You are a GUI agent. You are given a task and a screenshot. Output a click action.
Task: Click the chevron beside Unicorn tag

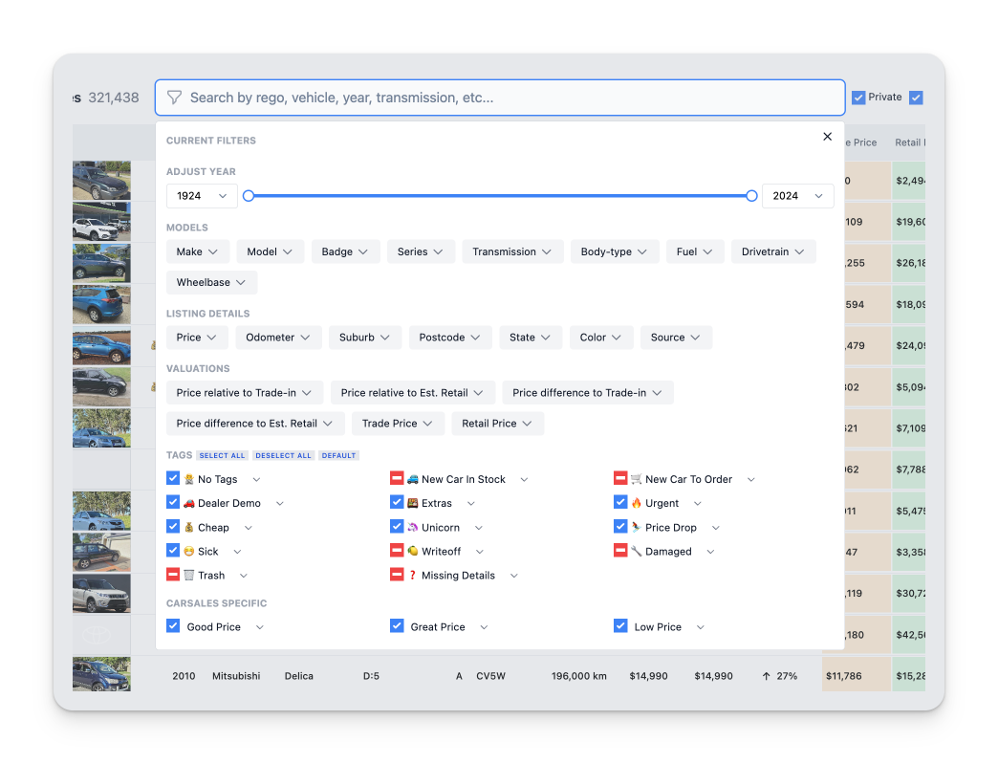tap(479, 528)
